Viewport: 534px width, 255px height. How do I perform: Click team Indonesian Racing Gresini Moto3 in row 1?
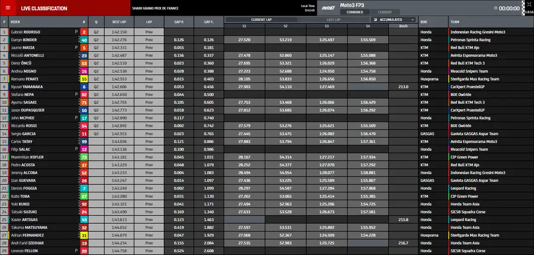(478, 32)
